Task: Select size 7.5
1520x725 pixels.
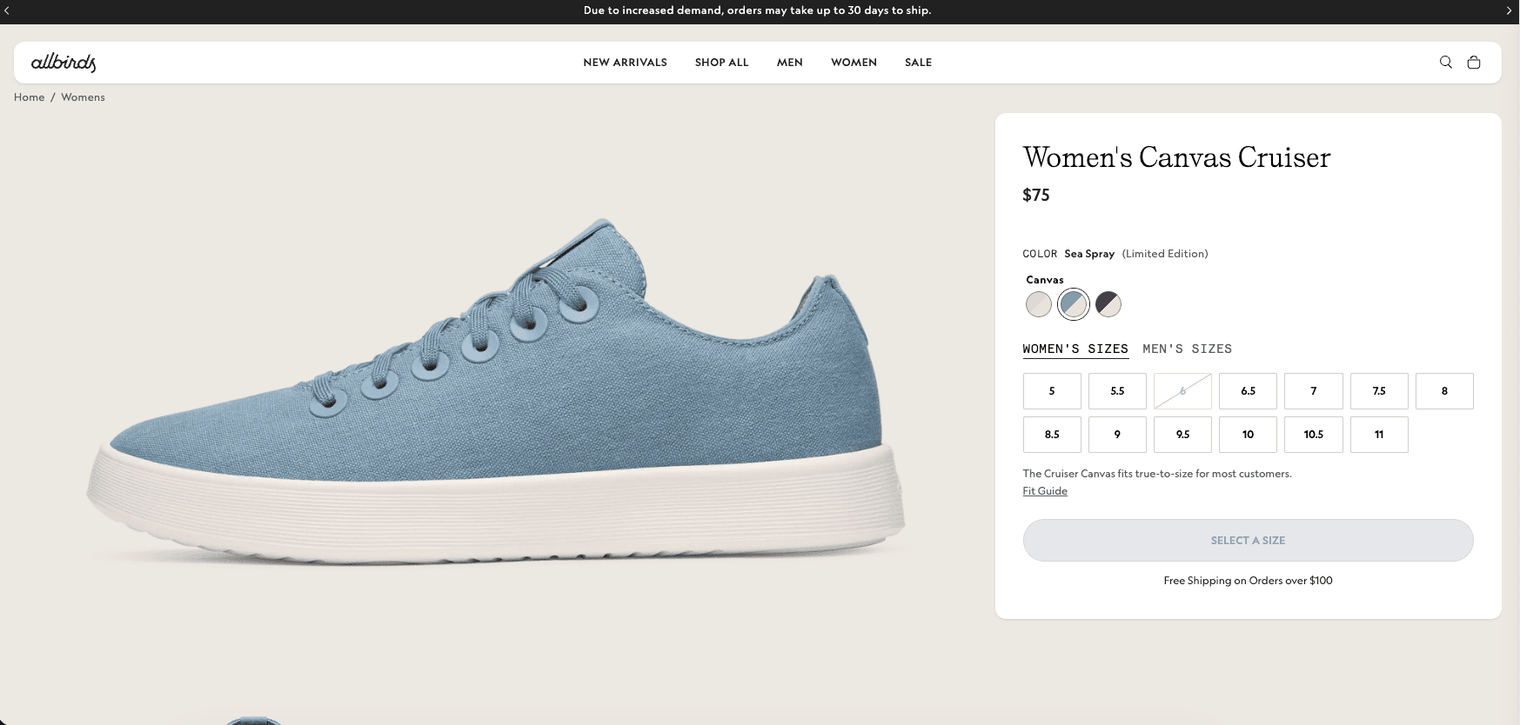Action: [1379, 391]
